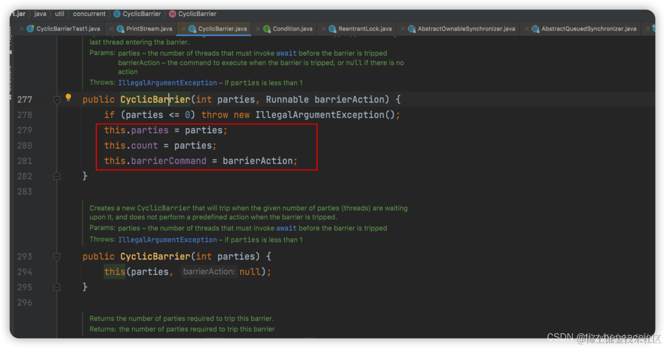This screenshot has width=665, height=348.
Task: Collapse the fold end marker on line 295
Action: point(57,287)
